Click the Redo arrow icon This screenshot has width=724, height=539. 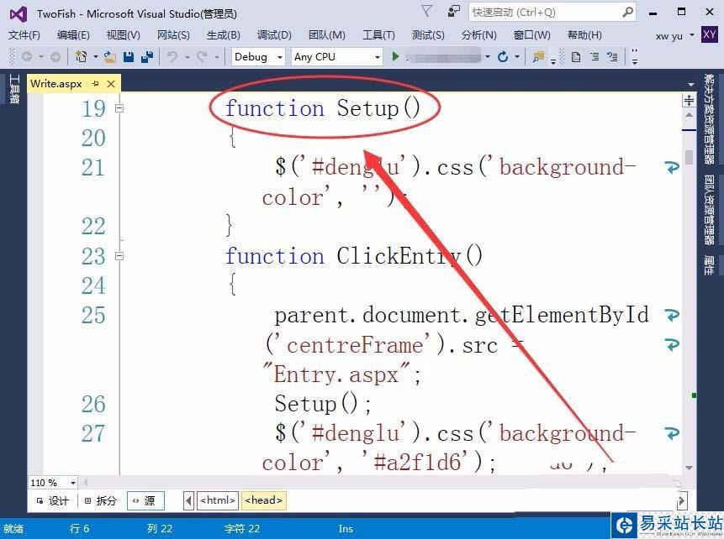click(x=203, y=57)
